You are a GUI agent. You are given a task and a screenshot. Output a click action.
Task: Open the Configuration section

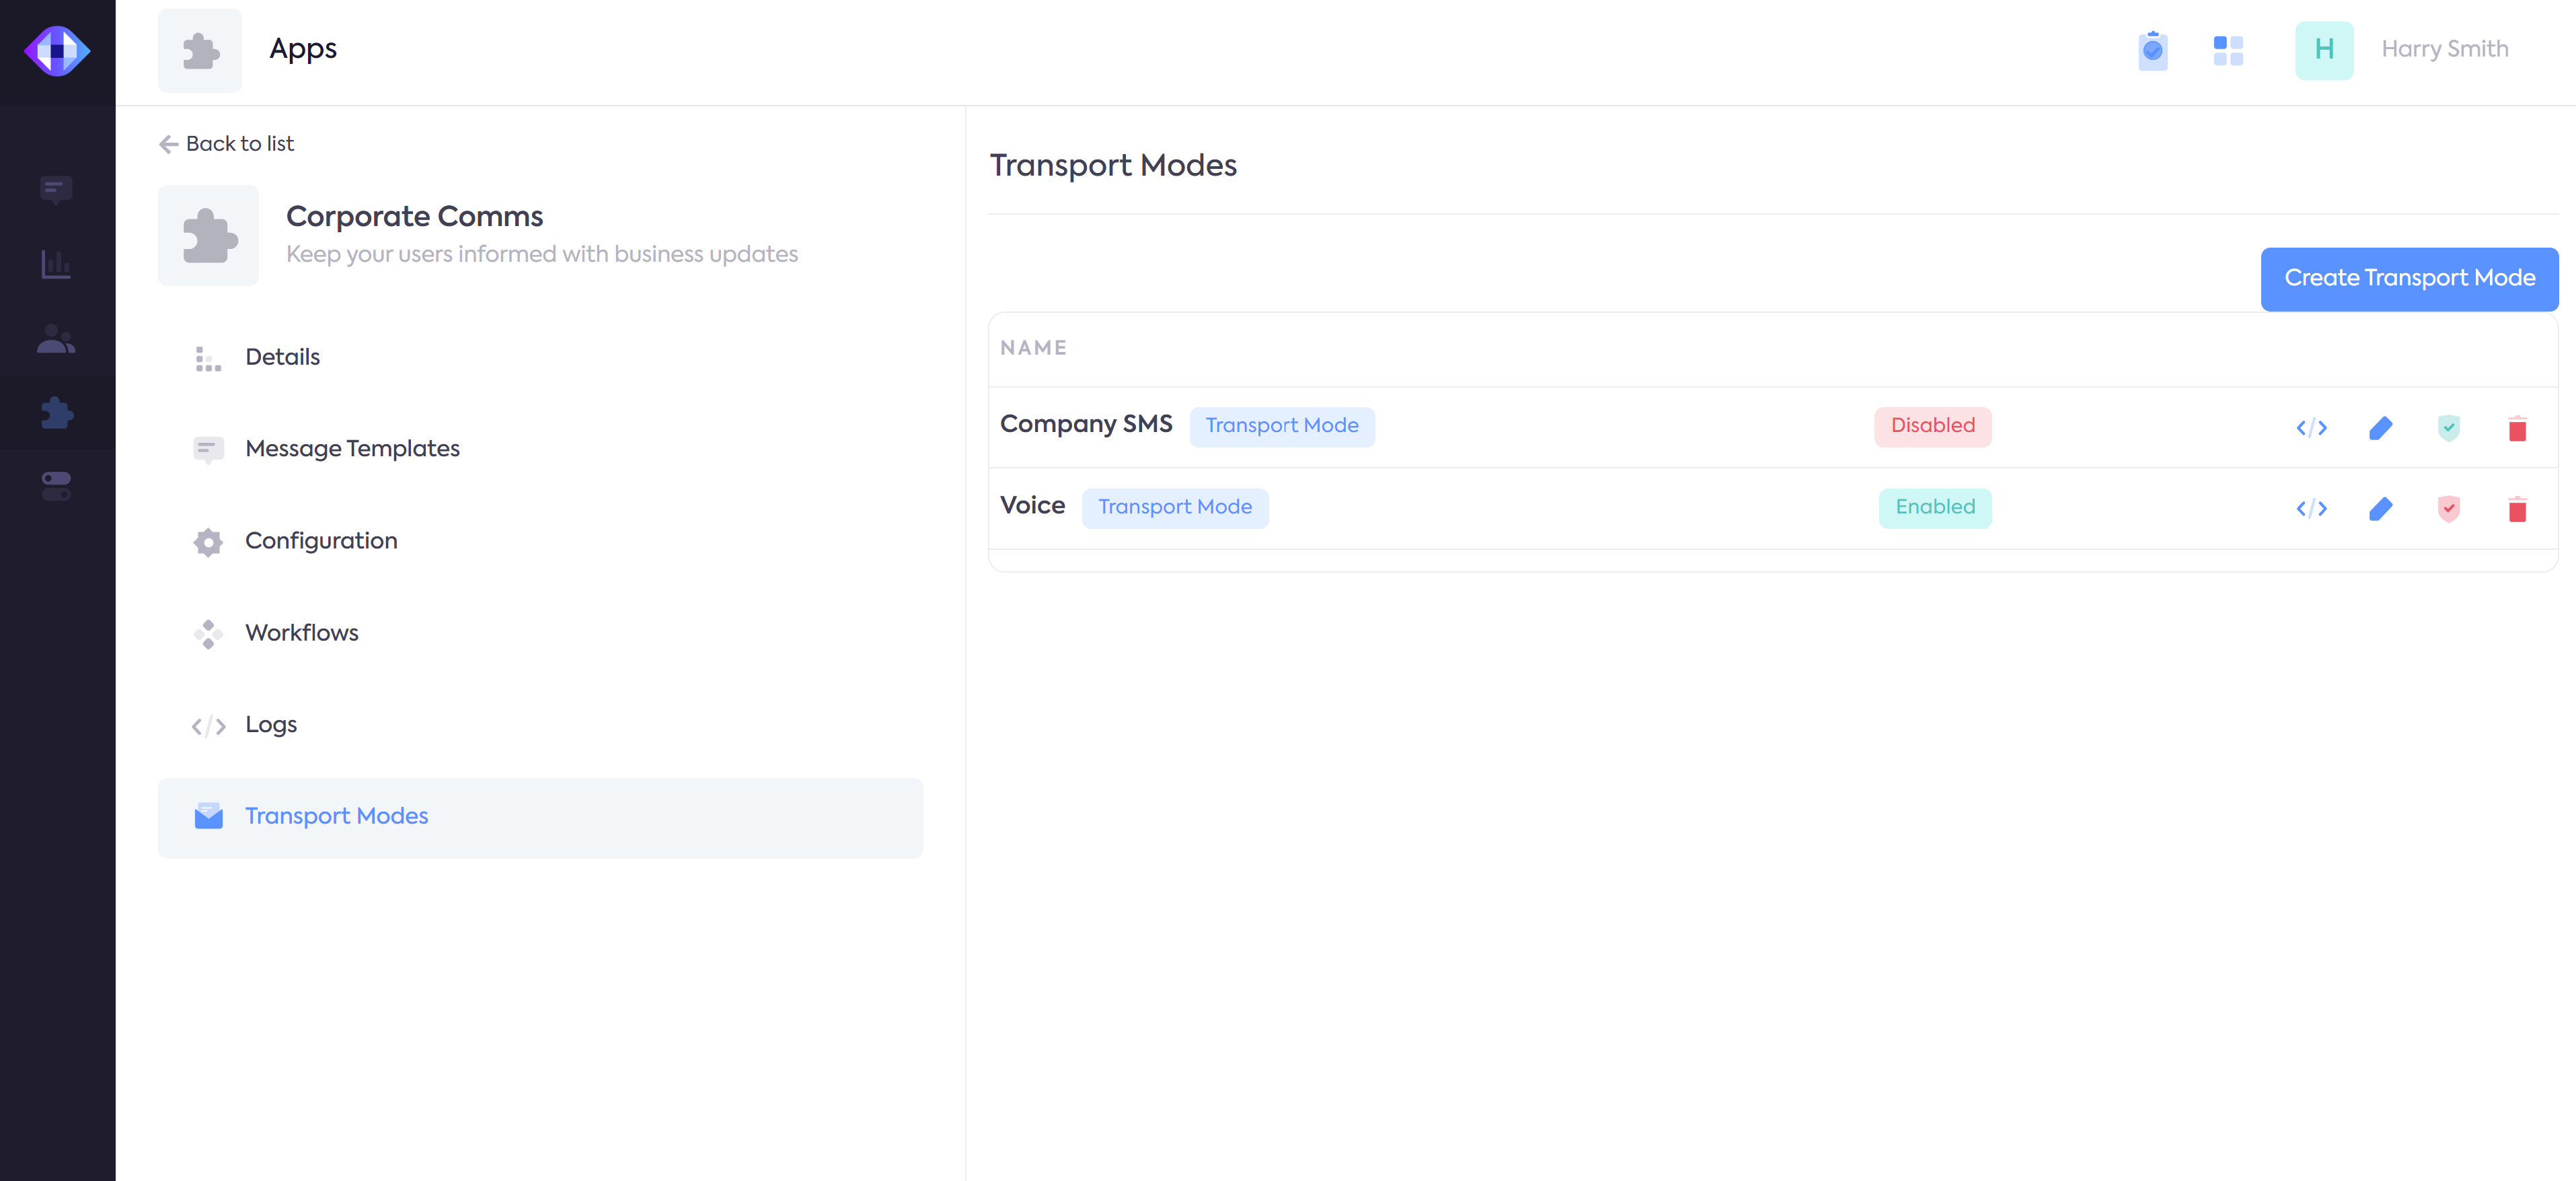click(321, 540)
